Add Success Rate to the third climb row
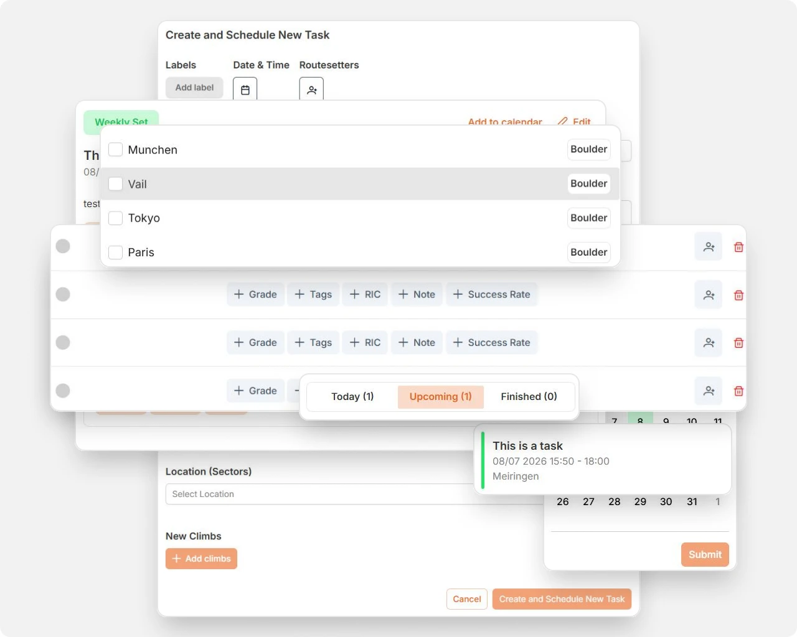Viewport: 797px width, 637px height. 491,342
